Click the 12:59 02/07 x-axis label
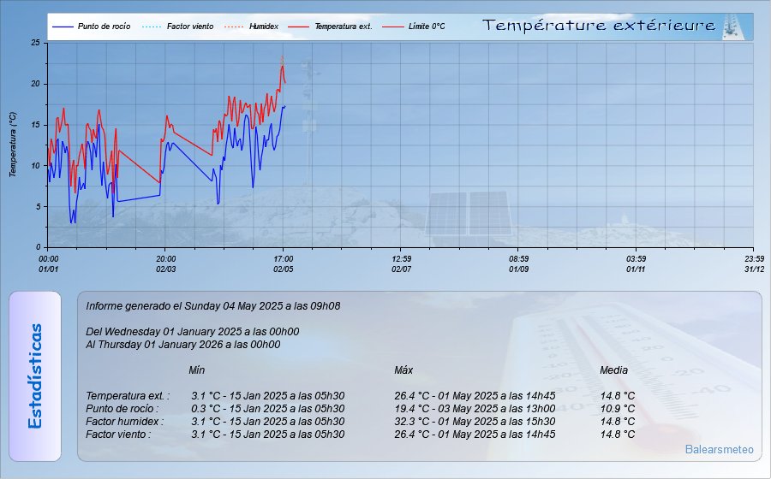 tap(401, 264)
